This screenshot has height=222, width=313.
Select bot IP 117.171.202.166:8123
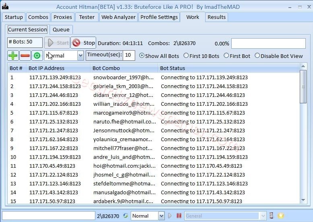[55, 104]
